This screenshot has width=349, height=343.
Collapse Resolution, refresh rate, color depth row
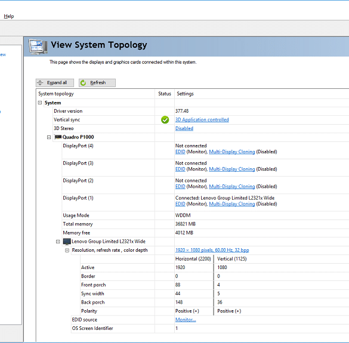pos(67,251)
